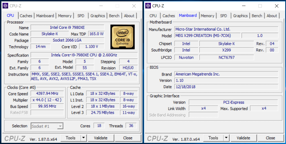Open About tab in right window
This screenshot has height=144, width=286.
coord(272,16)
